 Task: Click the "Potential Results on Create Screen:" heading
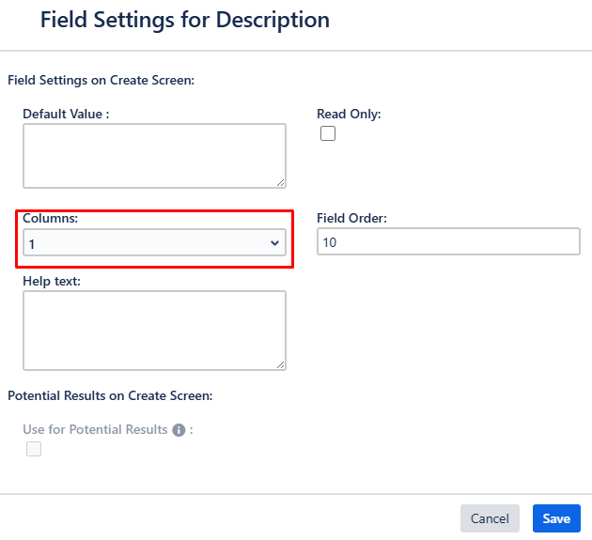click(110, 395)
